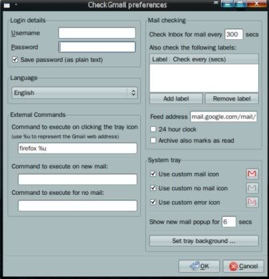269x279 pixels.
Task: Maximize the CheckGmail preferences window
Action: tap(240, 4)
